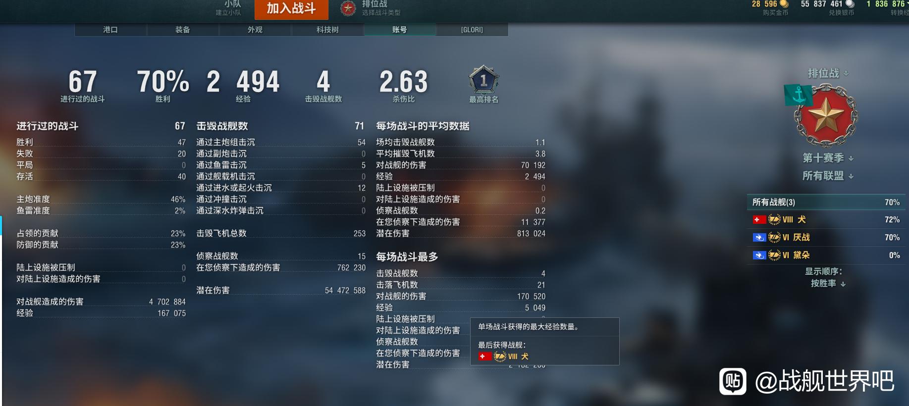Click the red flag beside VIII 犬
Image resolution: width=909 pixels, height=406 pixels.
(x=759, y=219)
